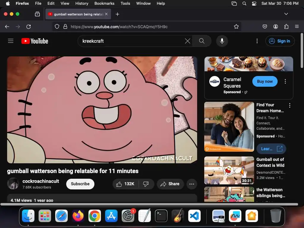This screenshot has height=228, width=304.
Task: Open Safari from the Dock
Action: coord(61,216)
